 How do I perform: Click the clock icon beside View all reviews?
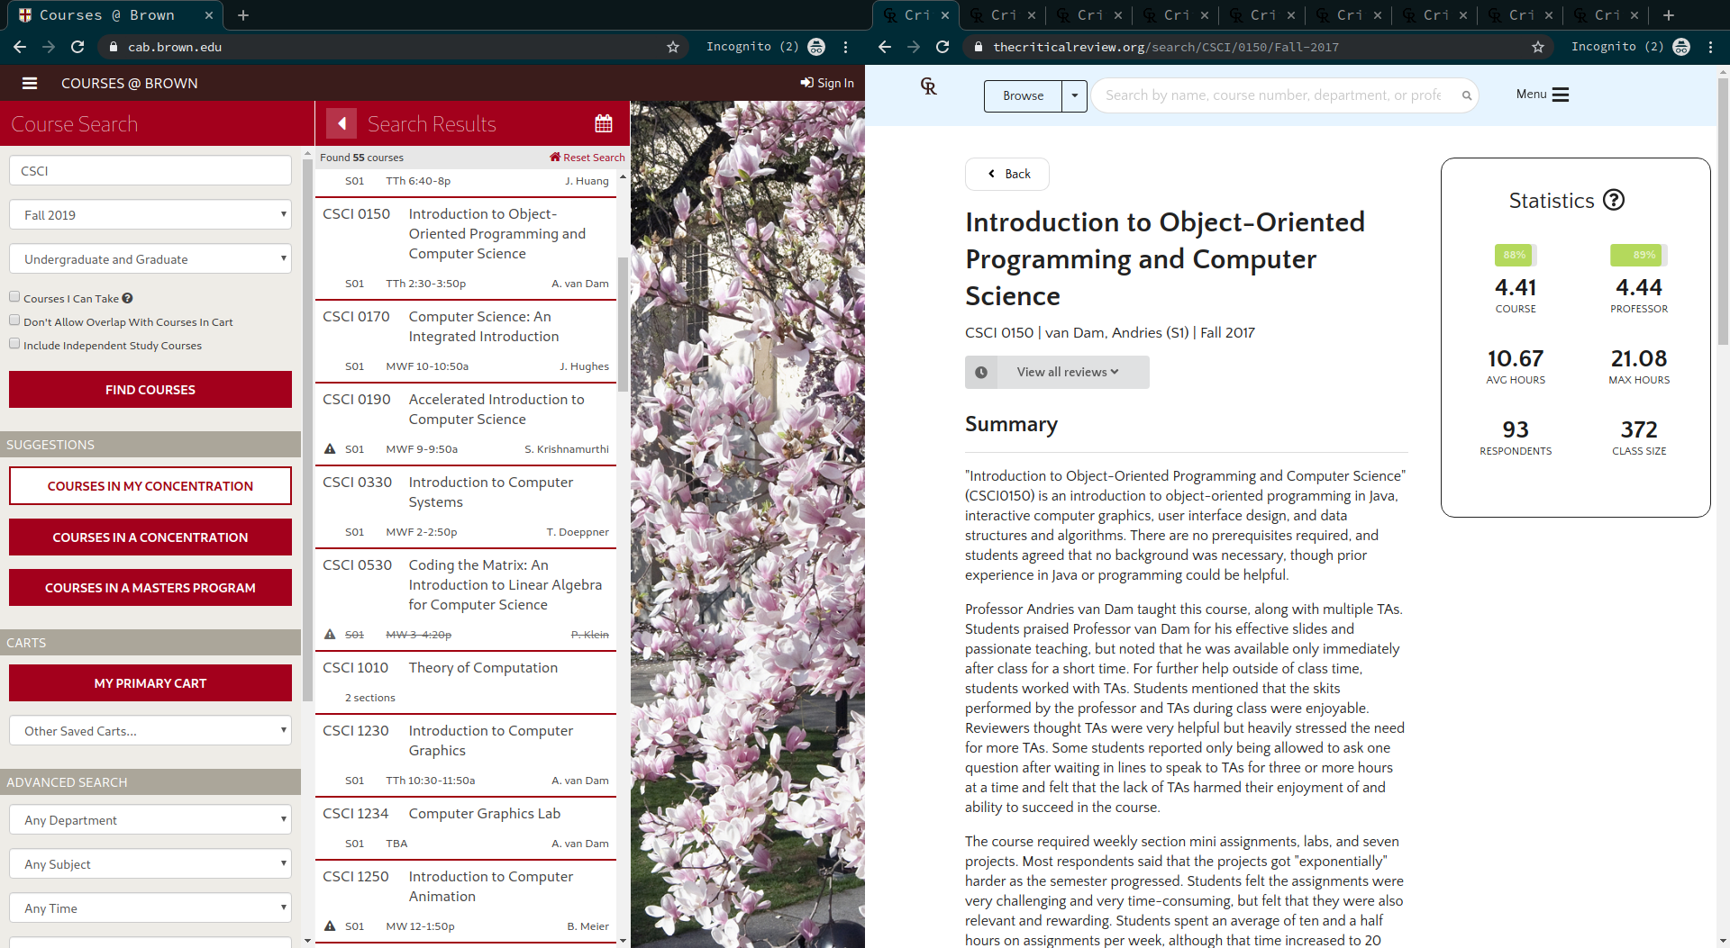click(981, 372)
